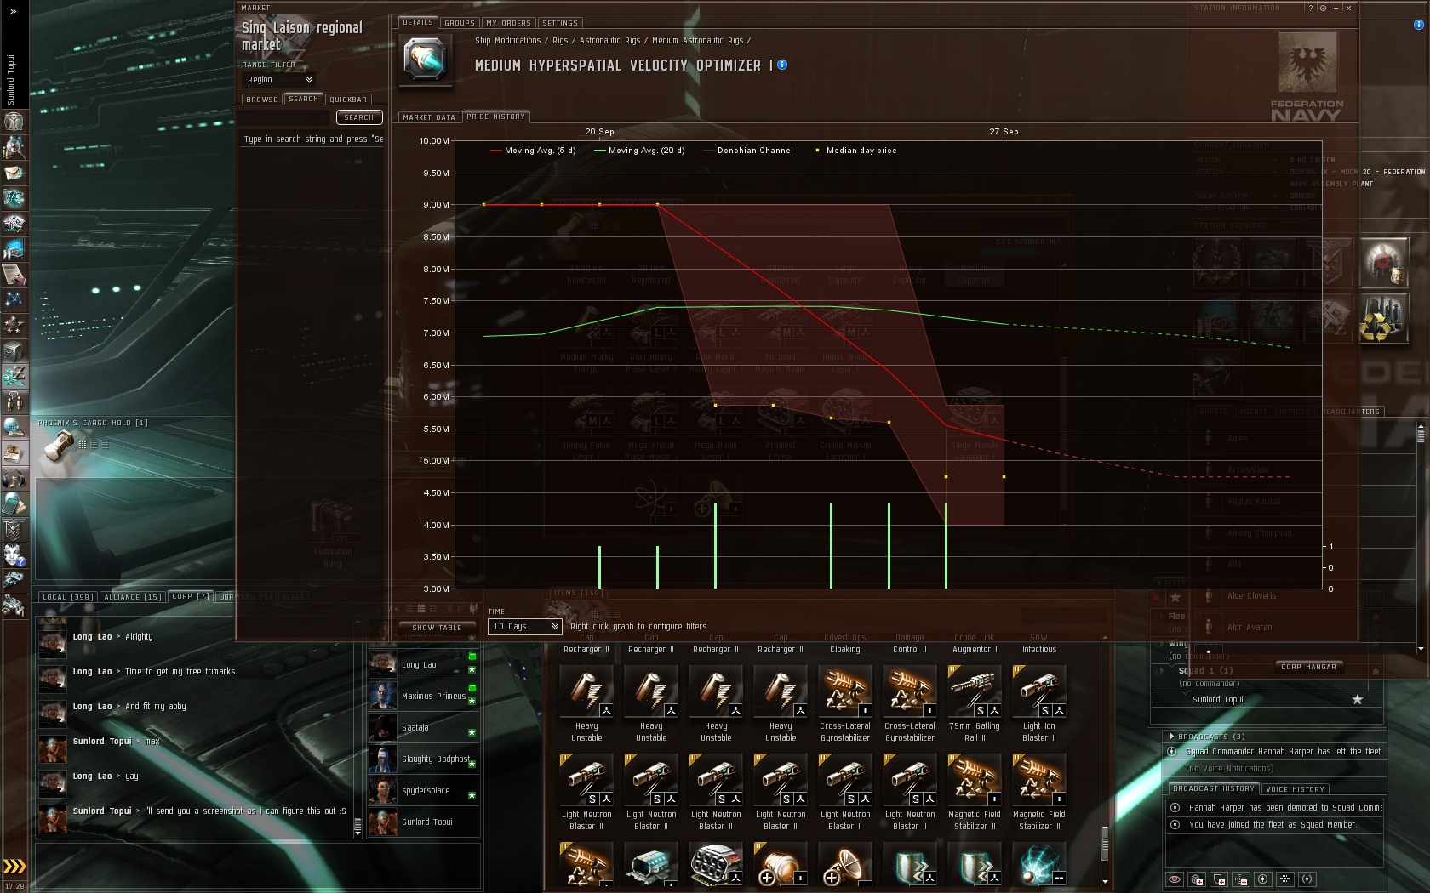Switch cargo hold to icon grid view

83,444
